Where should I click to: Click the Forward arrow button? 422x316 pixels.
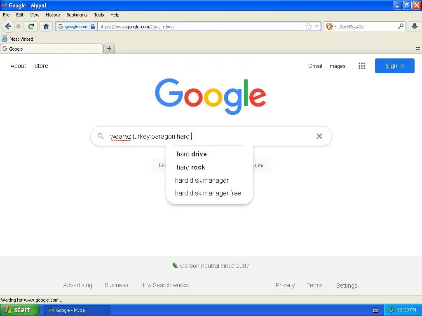(x=18, y=26)
